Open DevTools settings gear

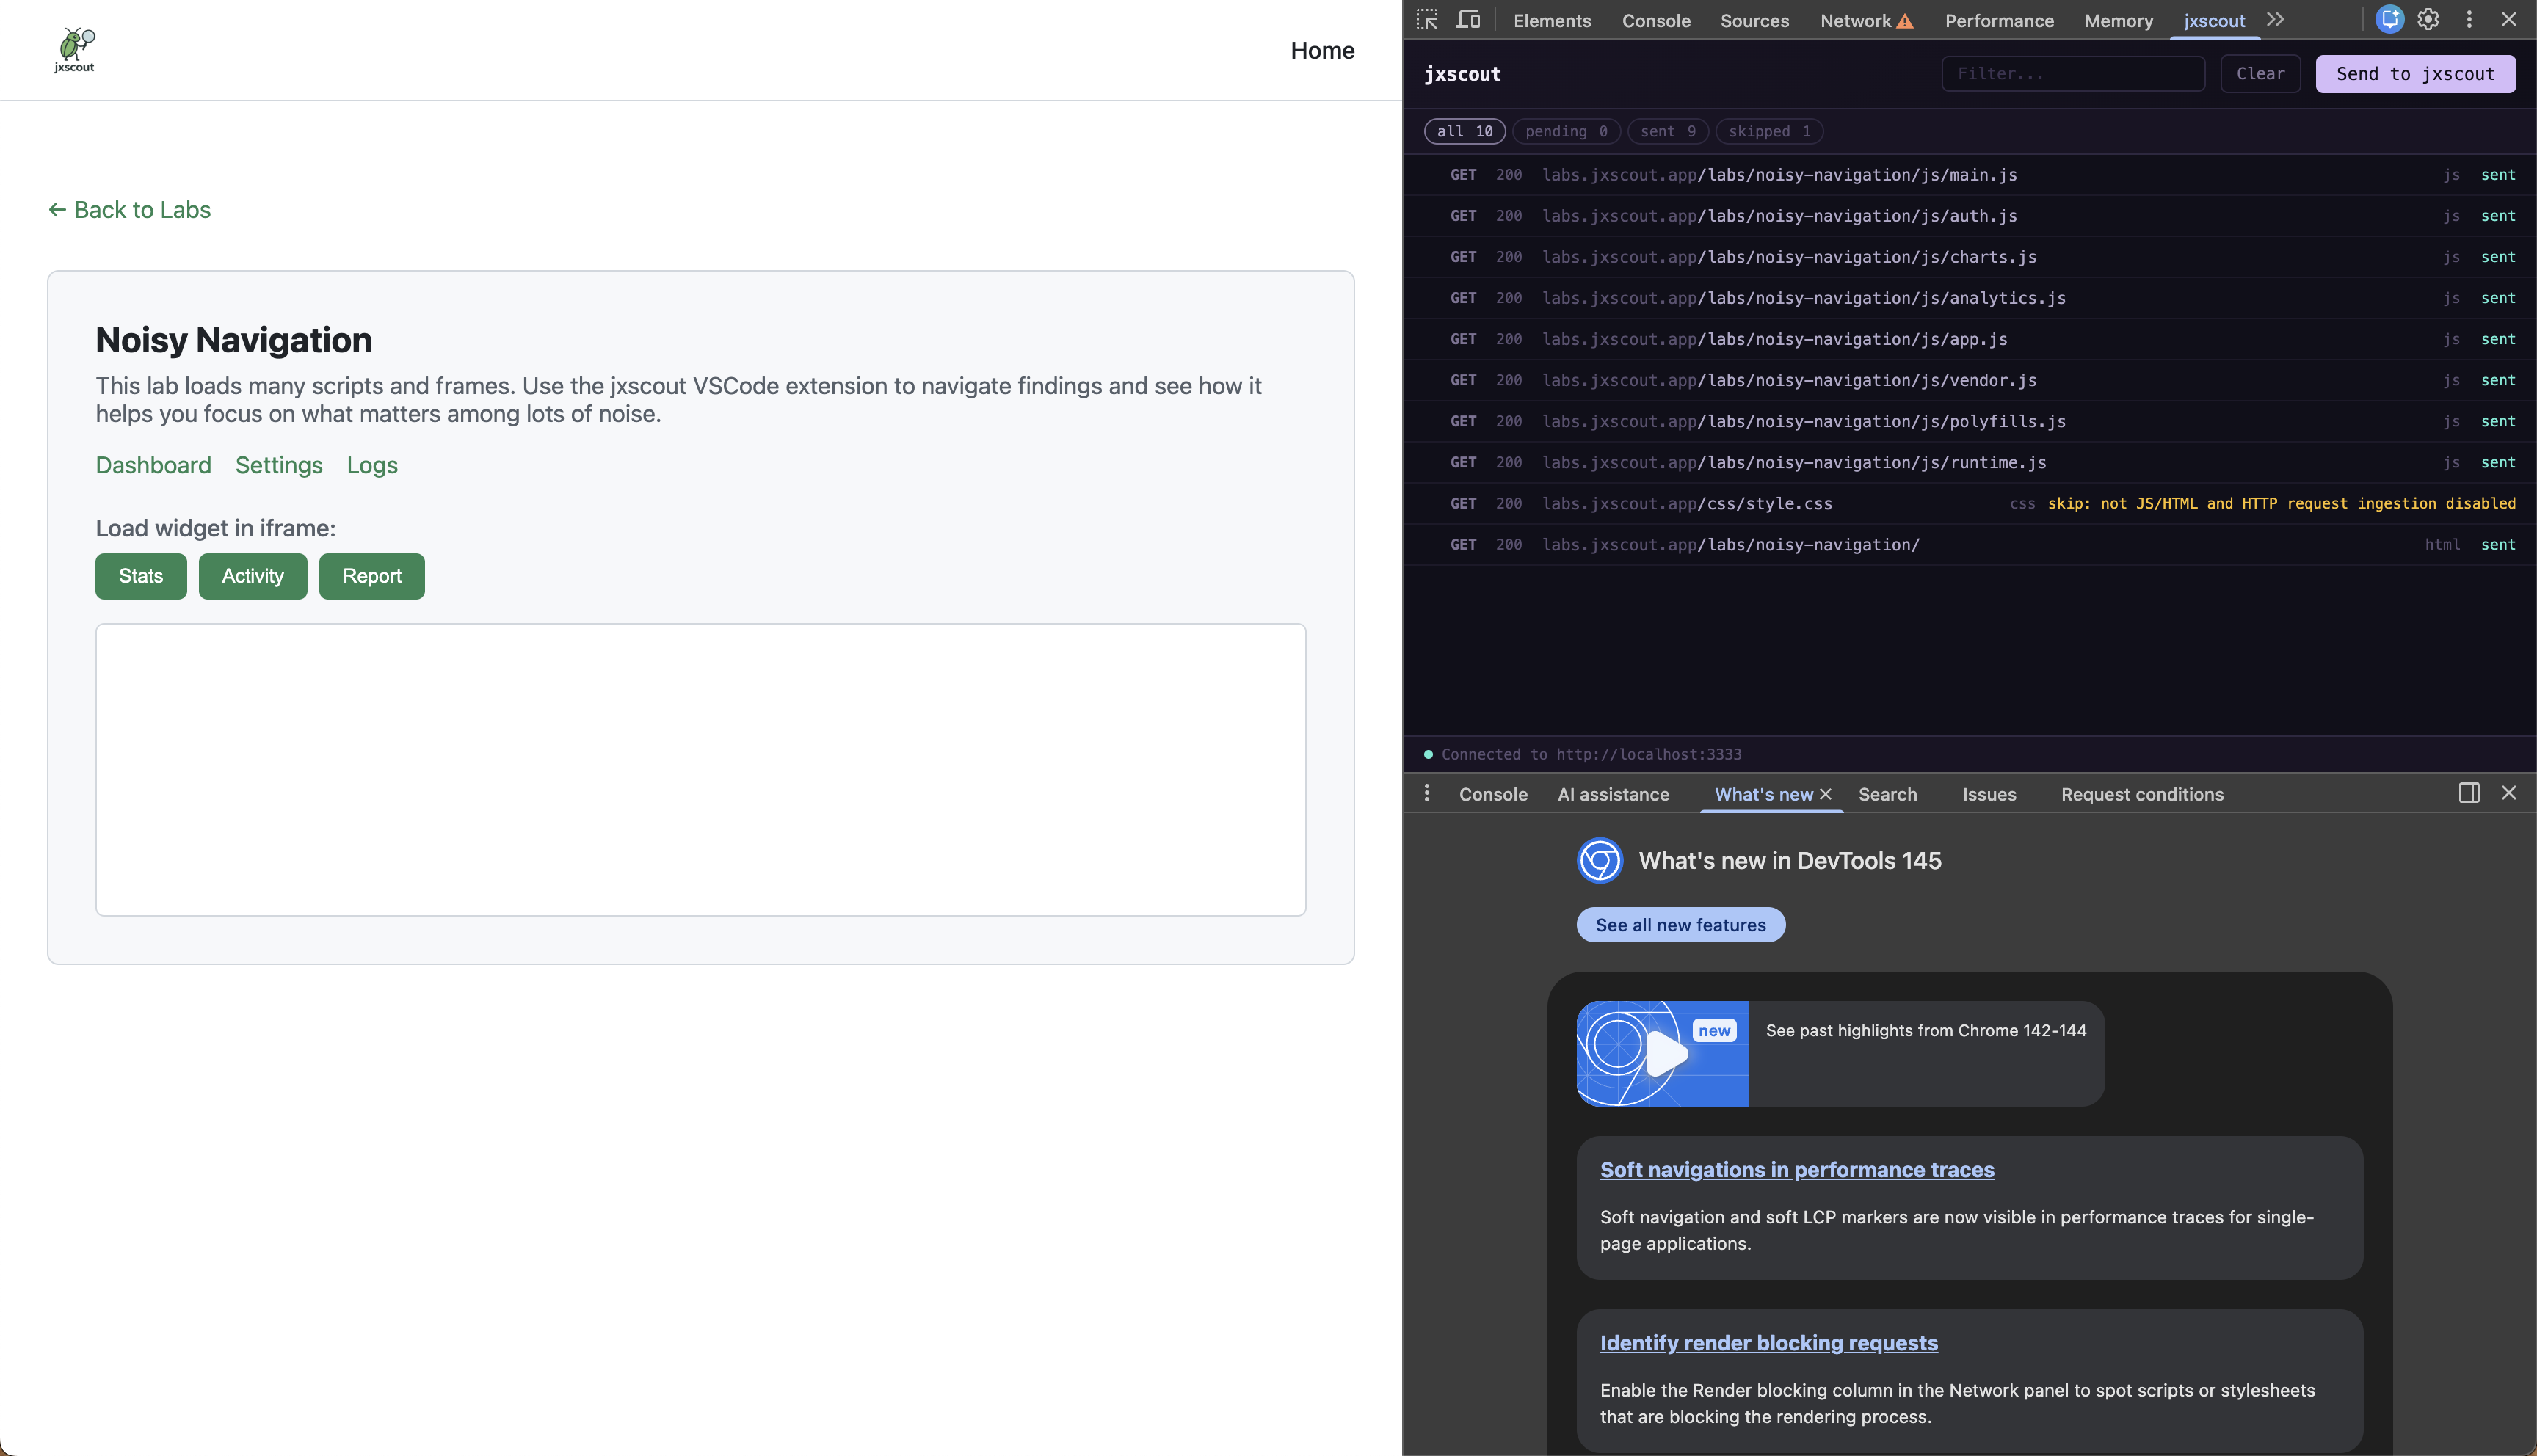click(x=2429, y=20)
